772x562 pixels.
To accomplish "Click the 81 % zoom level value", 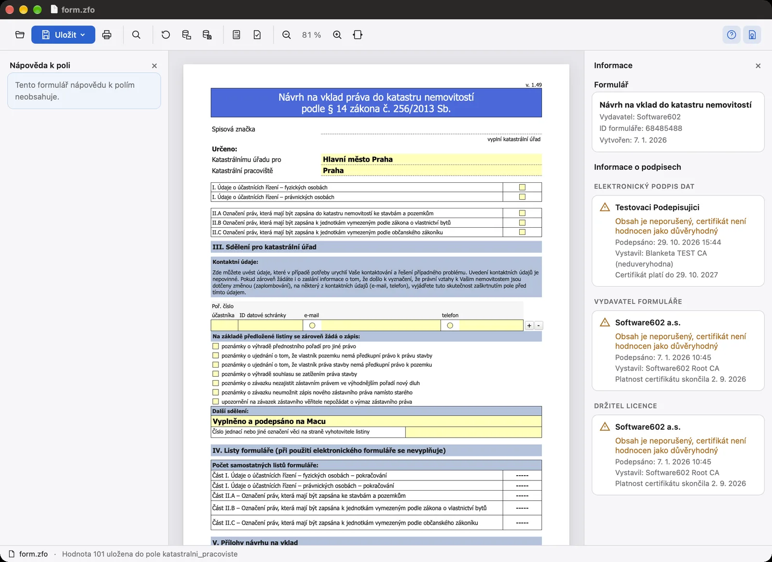I will 312,35.
